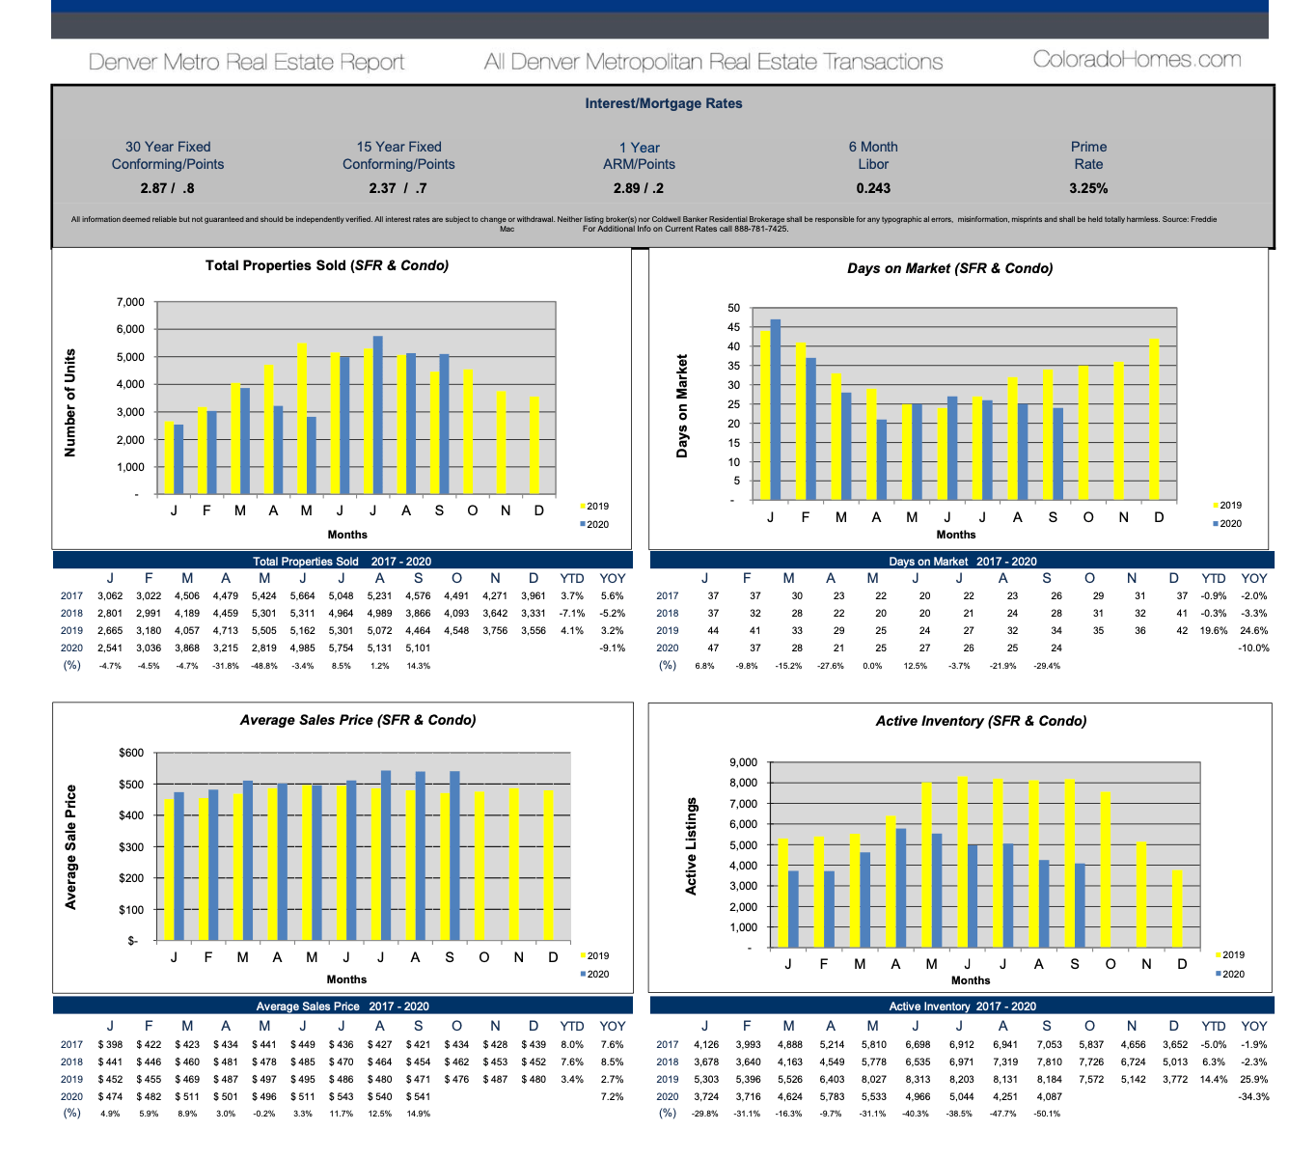Image resolution: width=1316 pixels, height=1158 pixels.
Task: Click the Denver Metro Real Estate Report title
Action: (246, 63)
